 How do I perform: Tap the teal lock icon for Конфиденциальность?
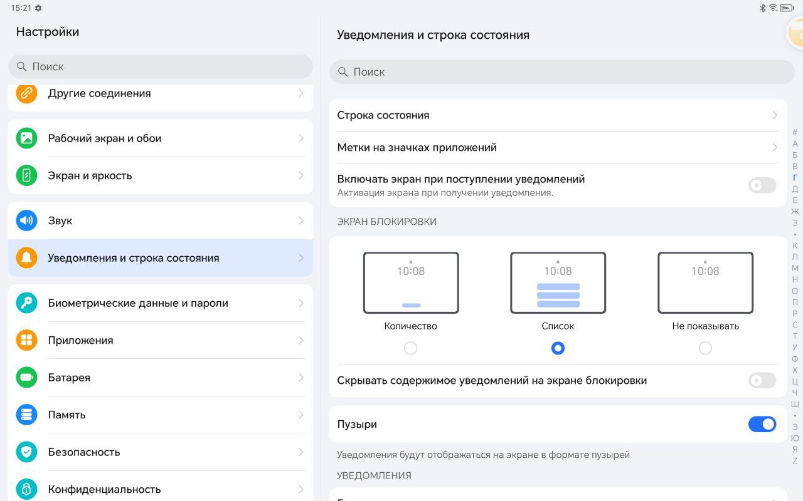point(26,489)
